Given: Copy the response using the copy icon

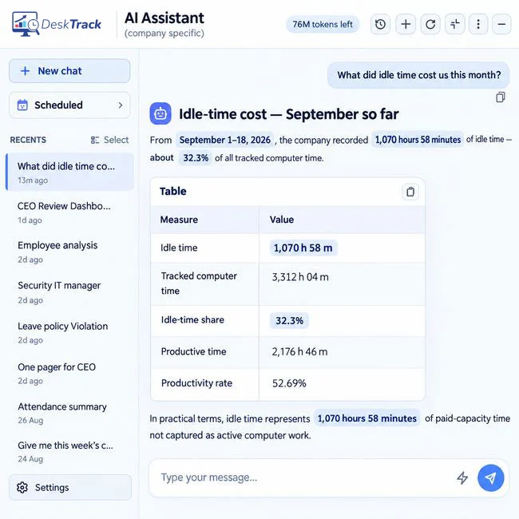Looking at the screenshot, I should (500, 97).
